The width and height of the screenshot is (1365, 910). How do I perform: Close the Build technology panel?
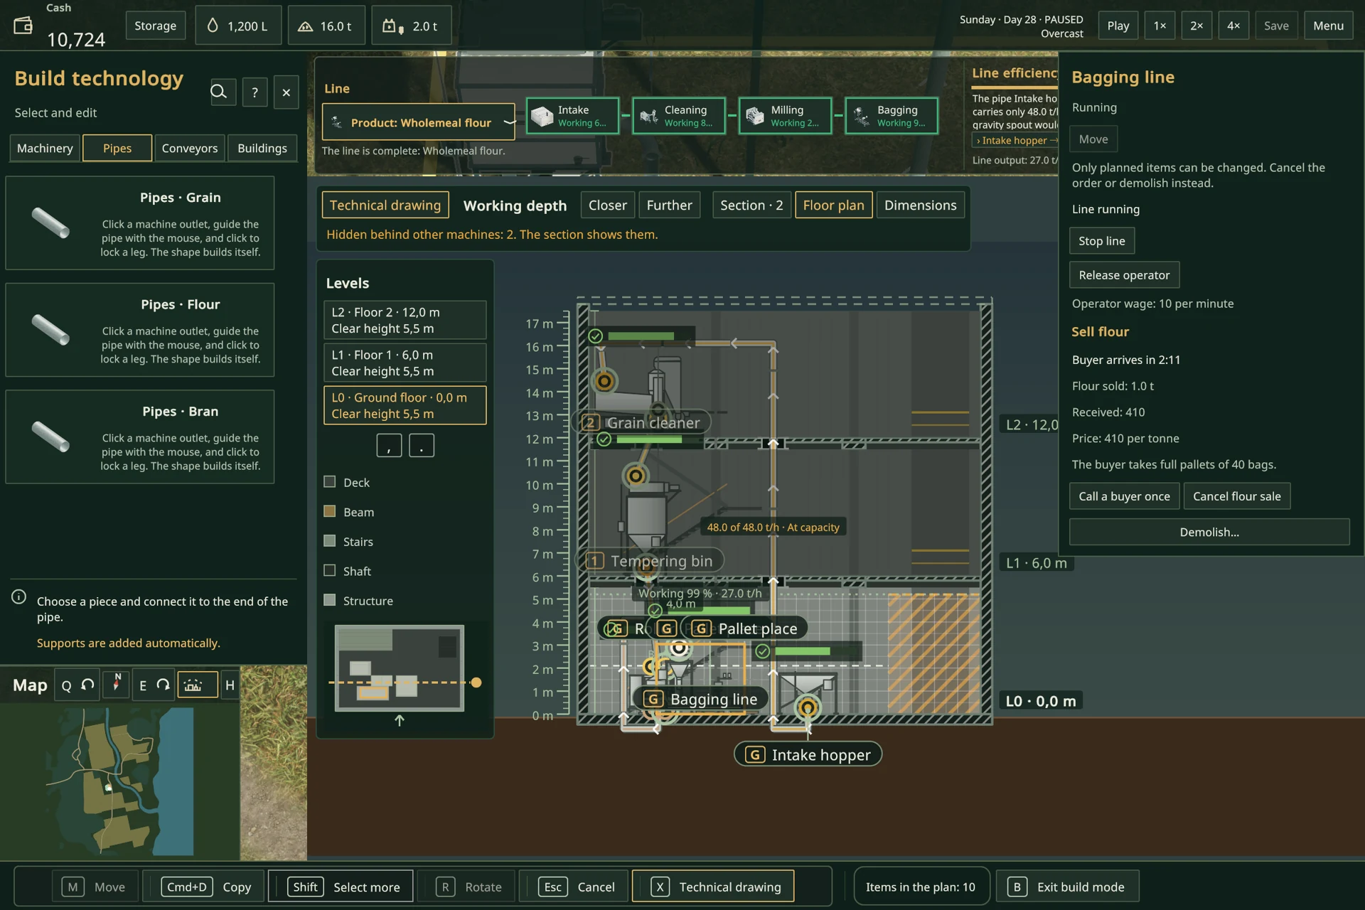[286, 92]
